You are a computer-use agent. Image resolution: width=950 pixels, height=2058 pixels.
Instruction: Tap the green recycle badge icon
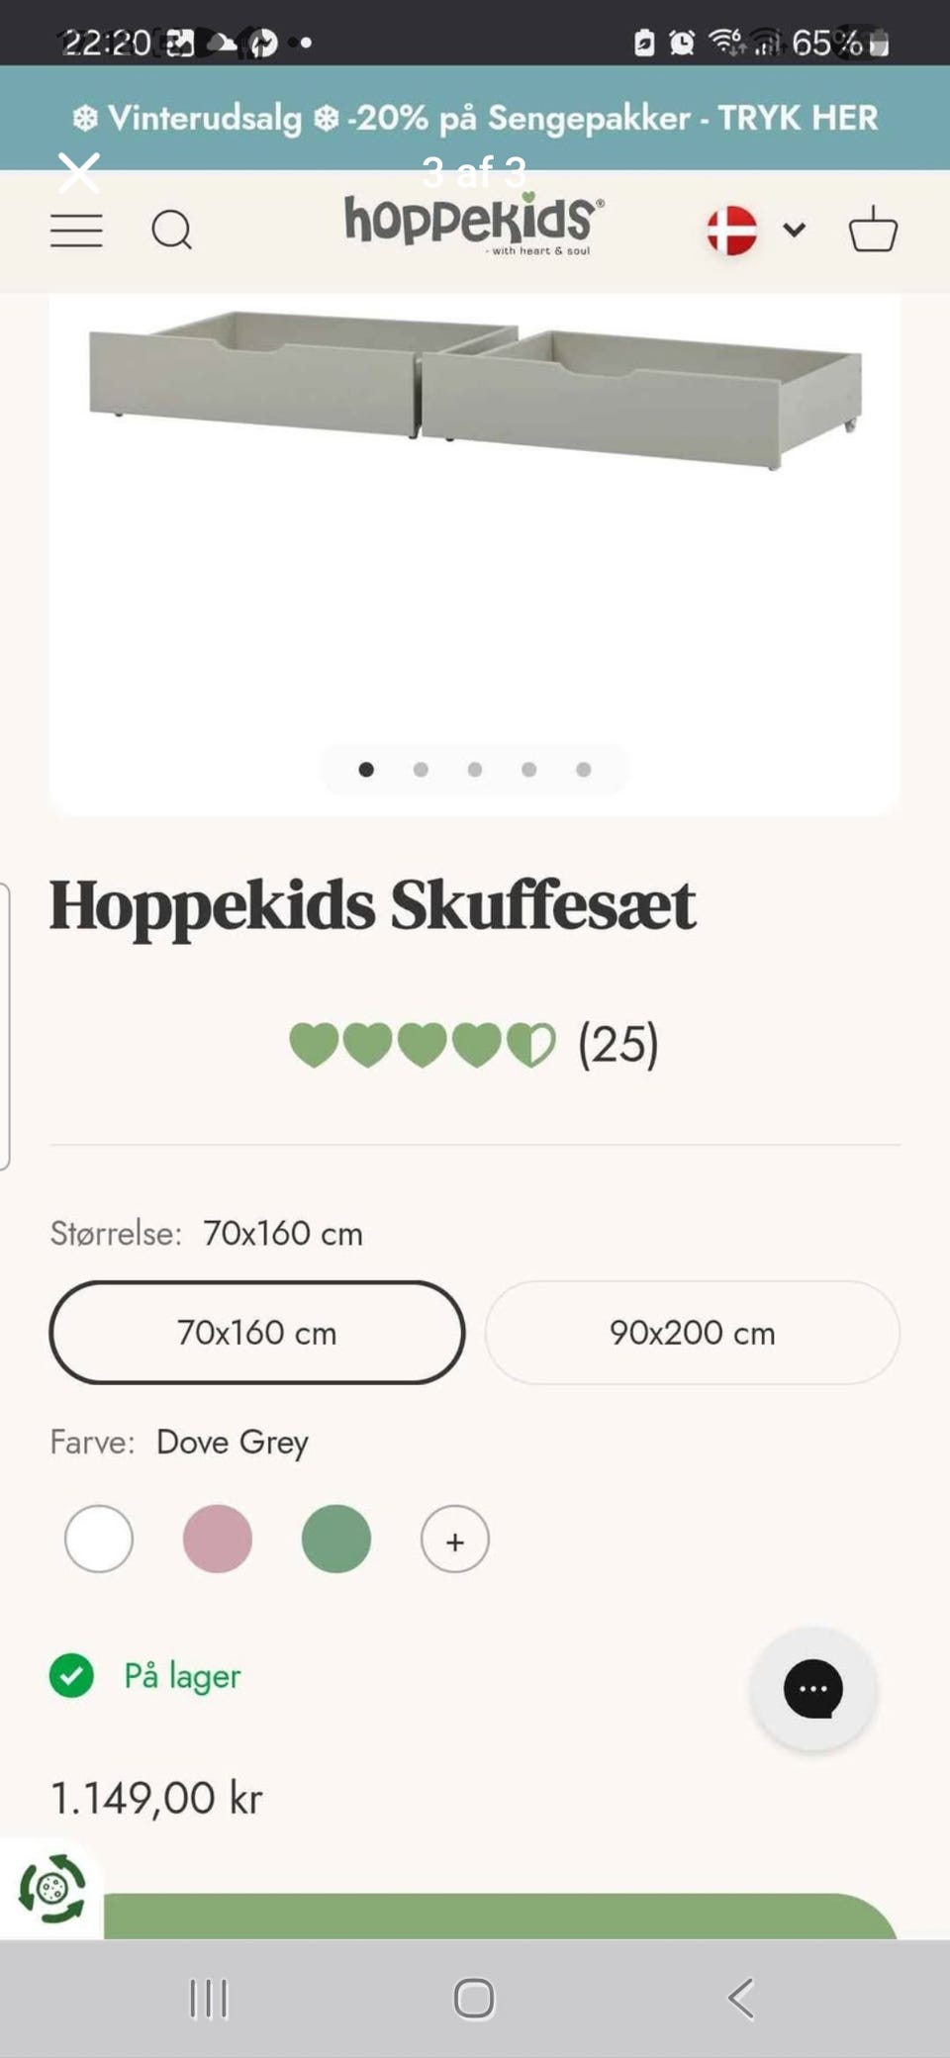point(51,1888)
